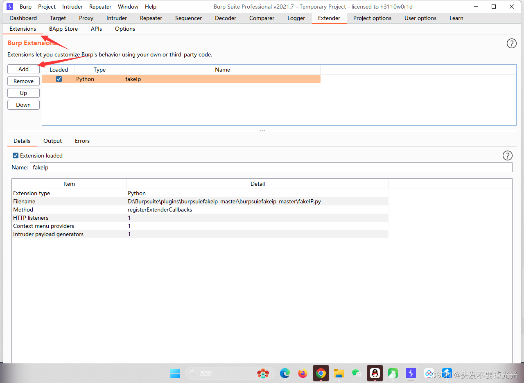Click the Windows Start button
Screen dimensions: 524x383
pyautogui.click(x=175, y=373)
